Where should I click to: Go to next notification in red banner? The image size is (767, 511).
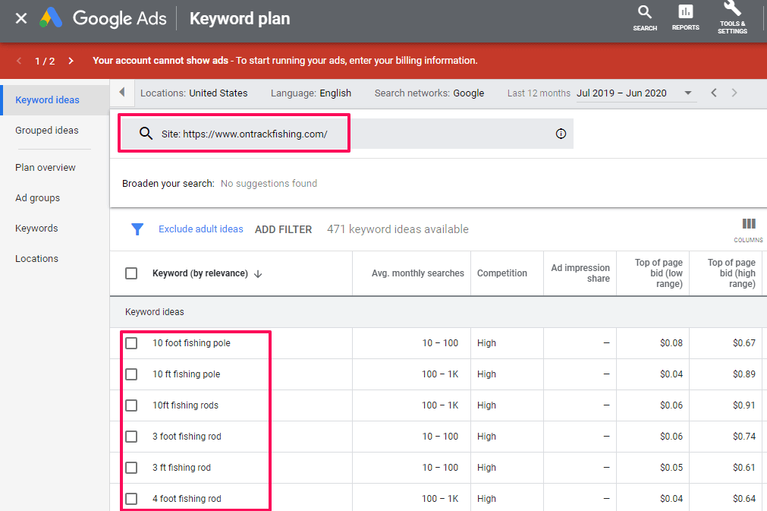click(71, 61)
